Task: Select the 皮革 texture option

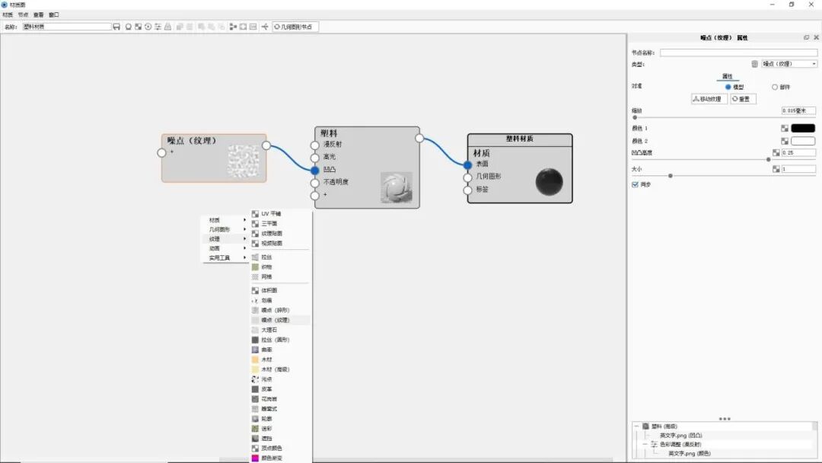Action: [270, 388]
